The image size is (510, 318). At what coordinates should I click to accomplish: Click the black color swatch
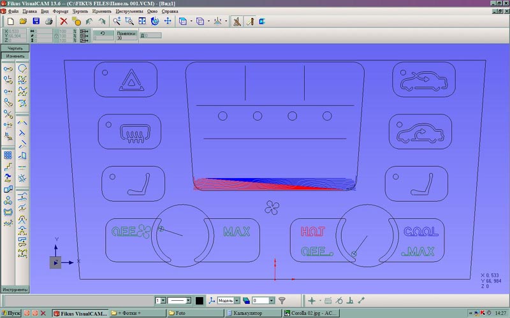tap(200, 300)
